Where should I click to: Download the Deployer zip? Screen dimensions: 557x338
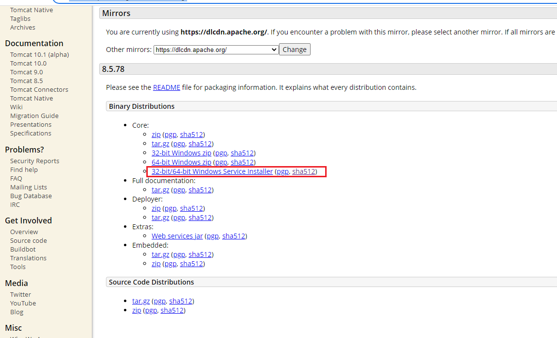click(156, 208)
